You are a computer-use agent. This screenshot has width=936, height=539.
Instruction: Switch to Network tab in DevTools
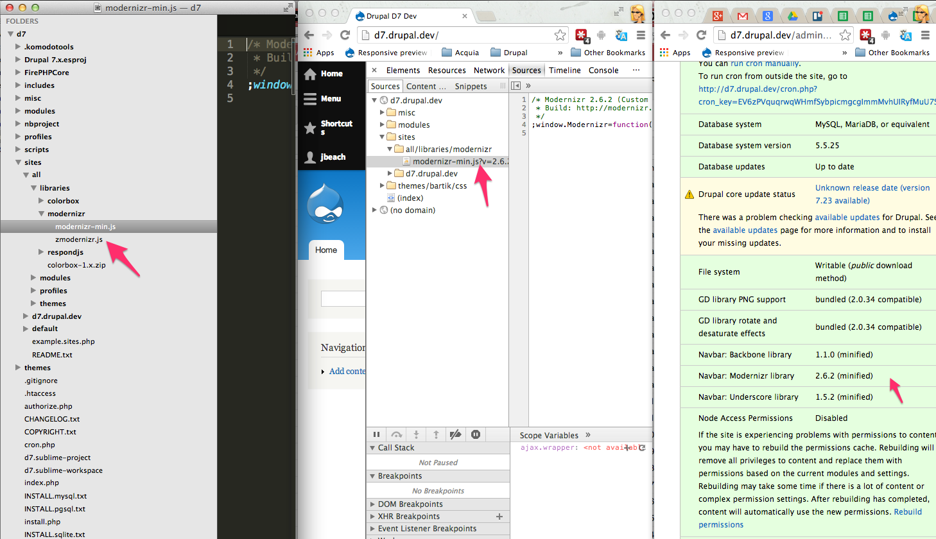point(489,71)
